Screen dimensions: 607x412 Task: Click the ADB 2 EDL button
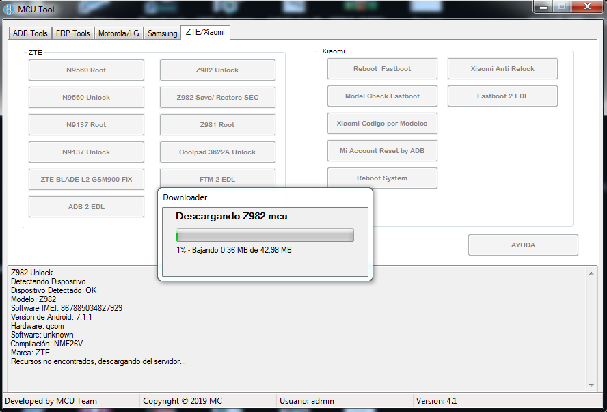click(x=86, y=206)
